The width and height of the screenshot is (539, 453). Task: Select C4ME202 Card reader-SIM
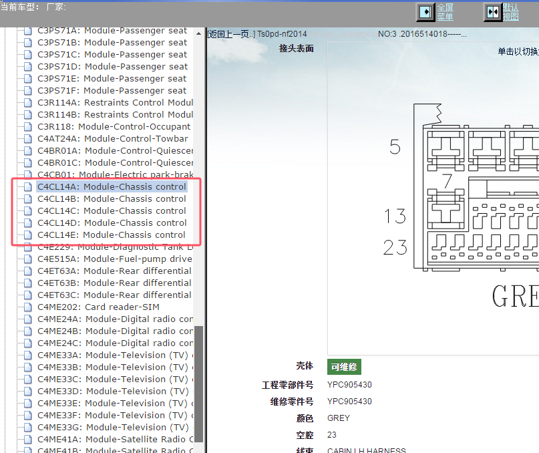pos(98,307)
